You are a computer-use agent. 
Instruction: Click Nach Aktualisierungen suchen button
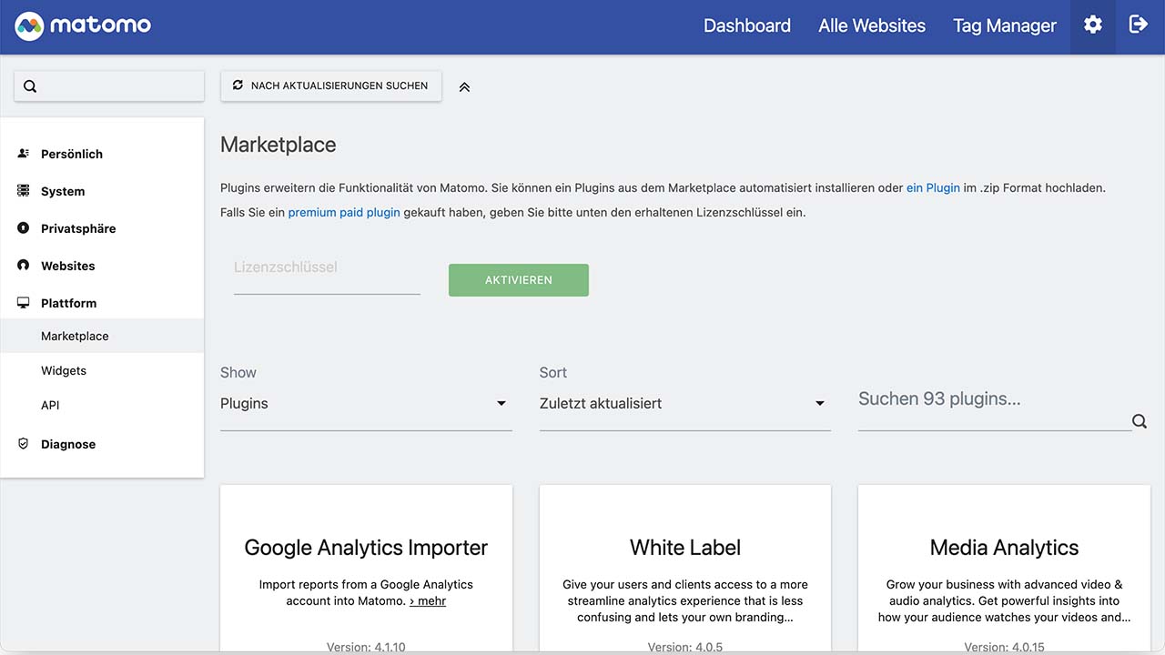(331, 86)
